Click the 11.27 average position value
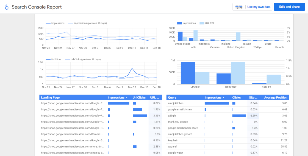 (284, 141)
